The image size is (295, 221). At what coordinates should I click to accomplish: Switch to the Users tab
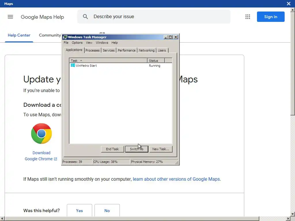pos(162,50)
